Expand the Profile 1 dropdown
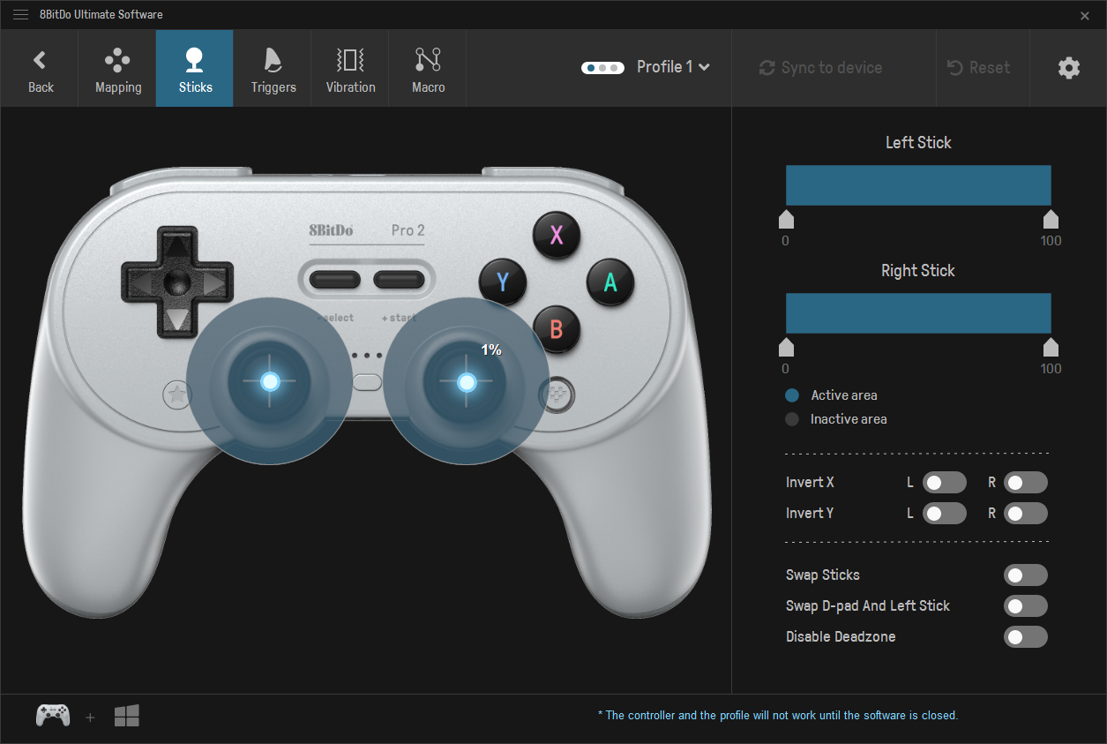 pos(673,67)
